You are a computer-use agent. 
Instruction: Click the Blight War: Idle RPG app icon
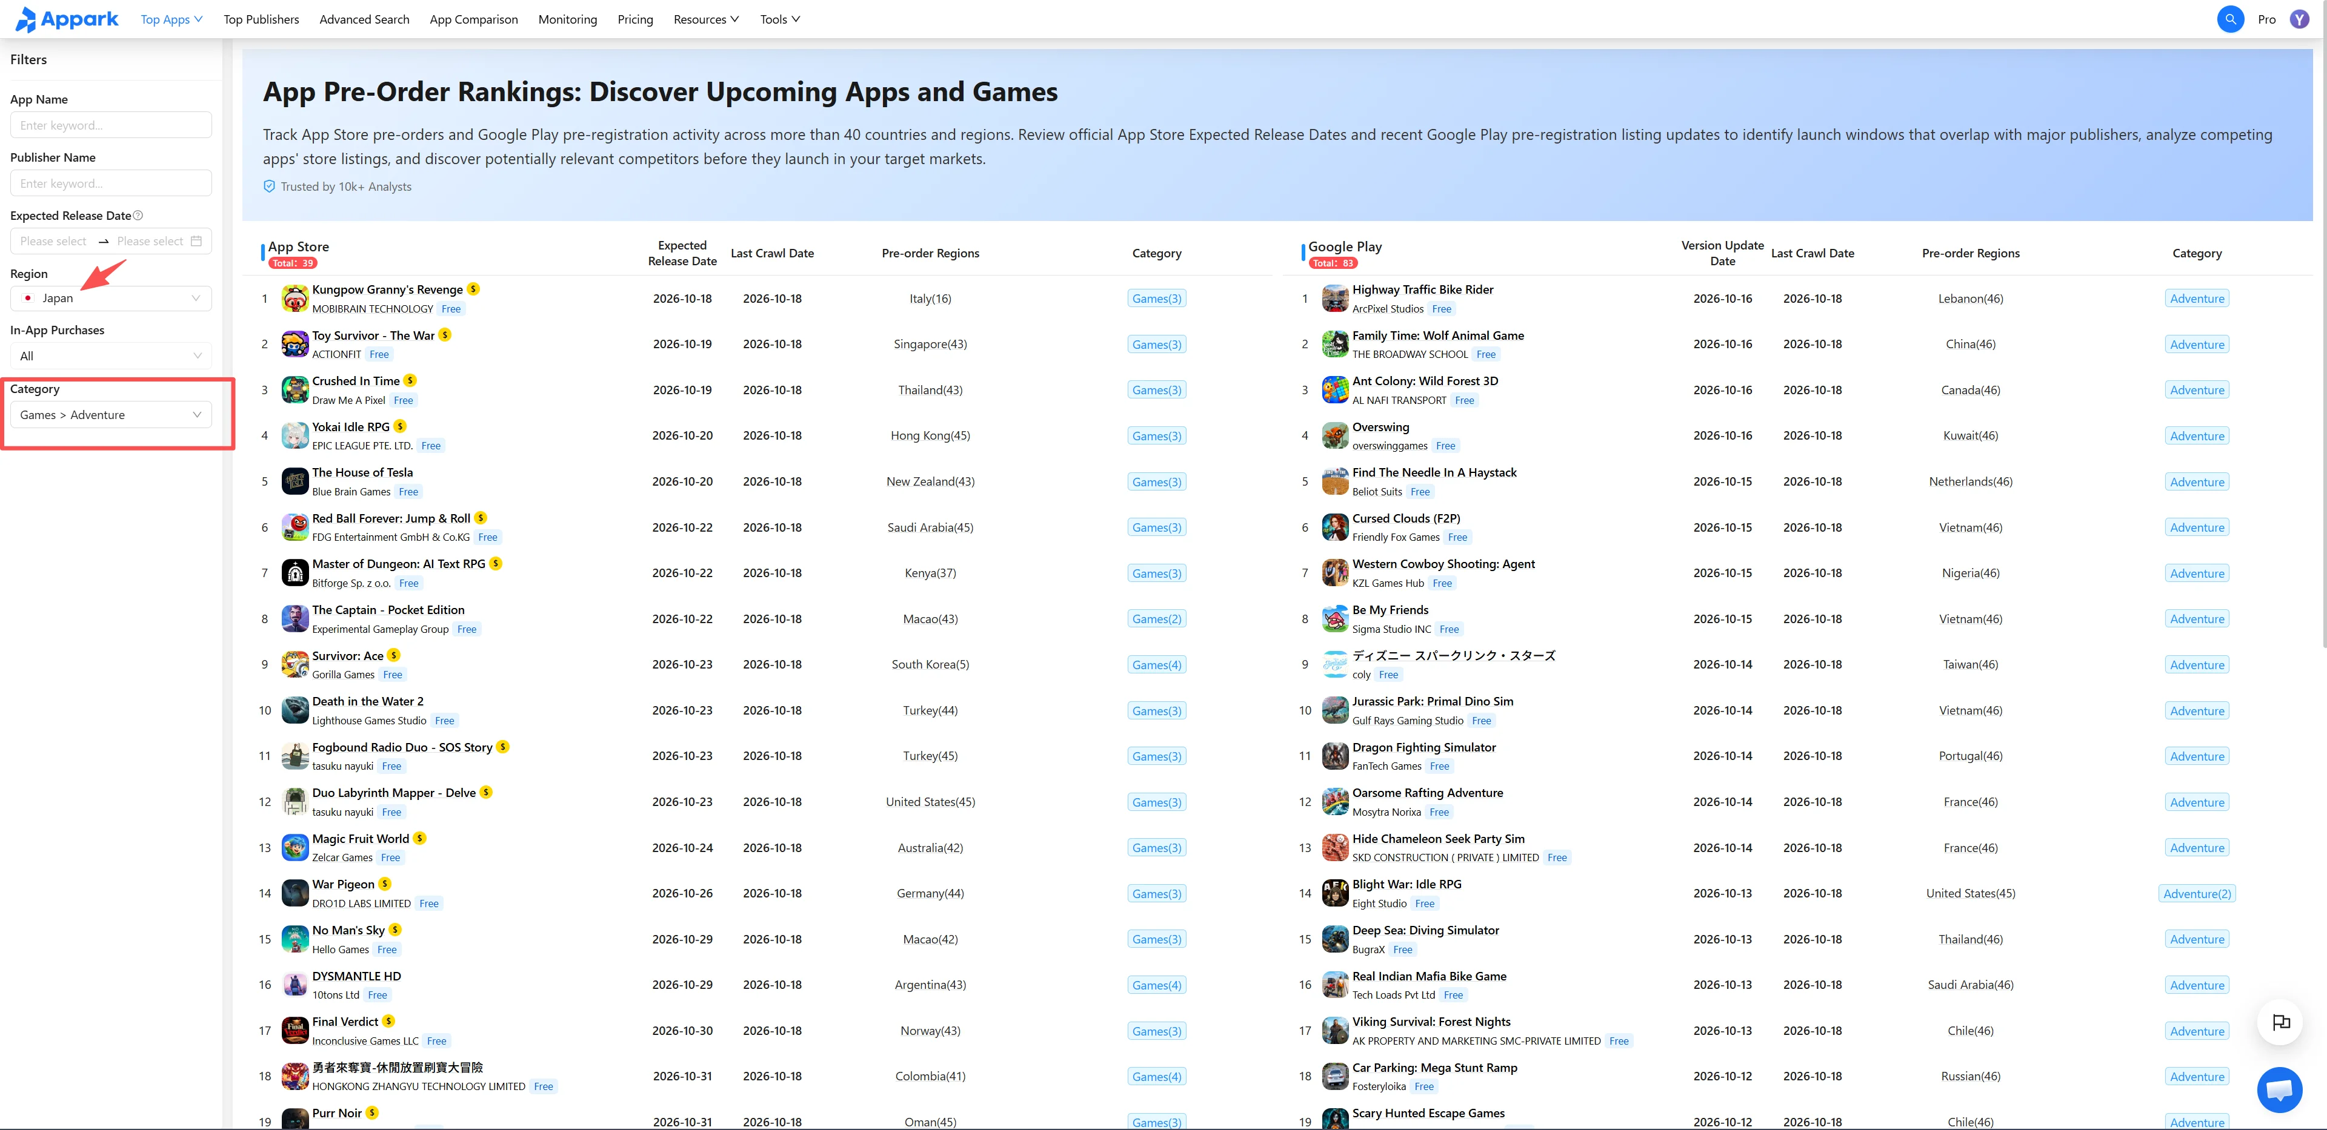click(1335, 894)
